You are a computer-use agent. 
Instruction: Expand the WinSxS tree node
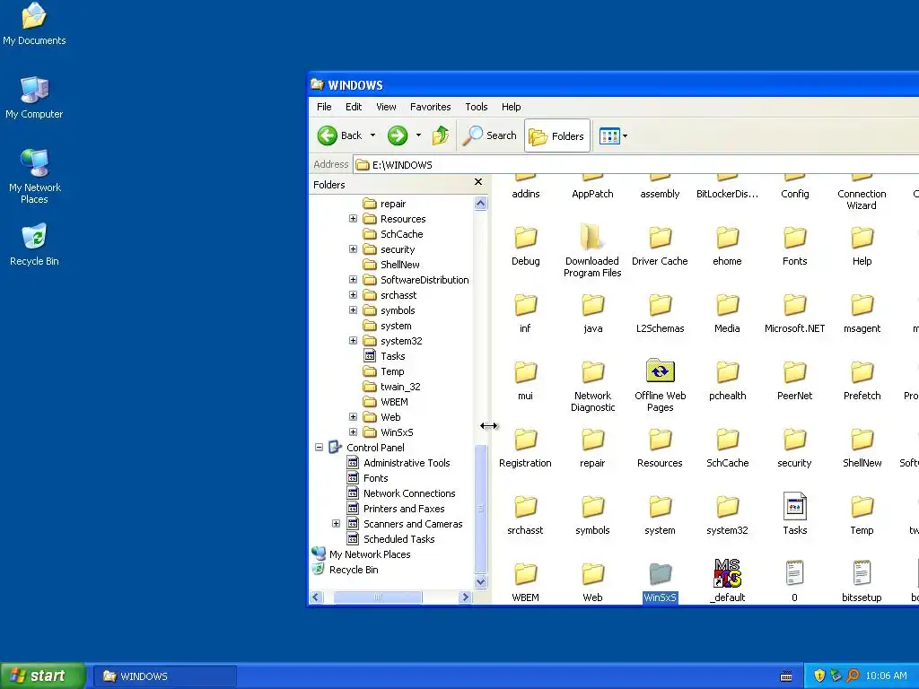pos(353,432)
